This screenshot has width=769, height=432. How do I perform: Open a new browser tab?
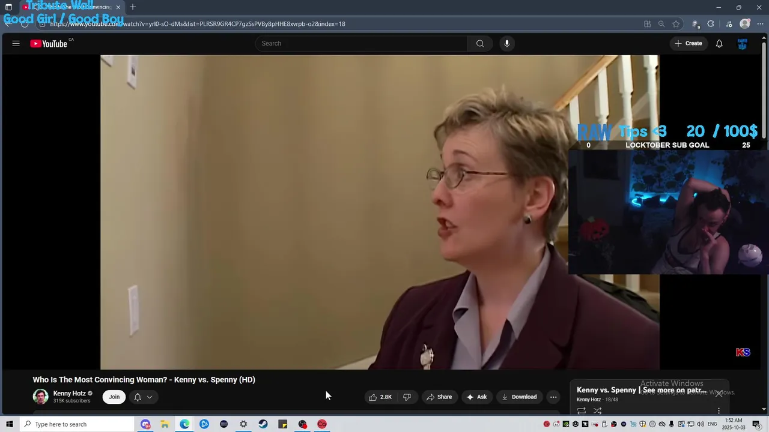(x=133, y=7)
